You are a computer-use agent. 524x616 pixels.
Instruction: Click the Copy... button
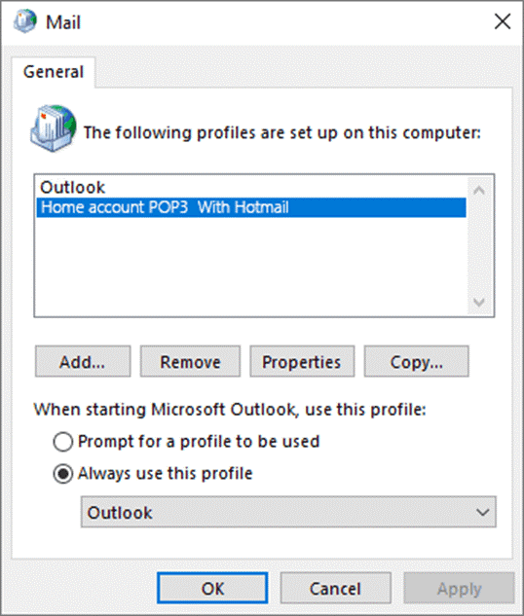(416, 361)
